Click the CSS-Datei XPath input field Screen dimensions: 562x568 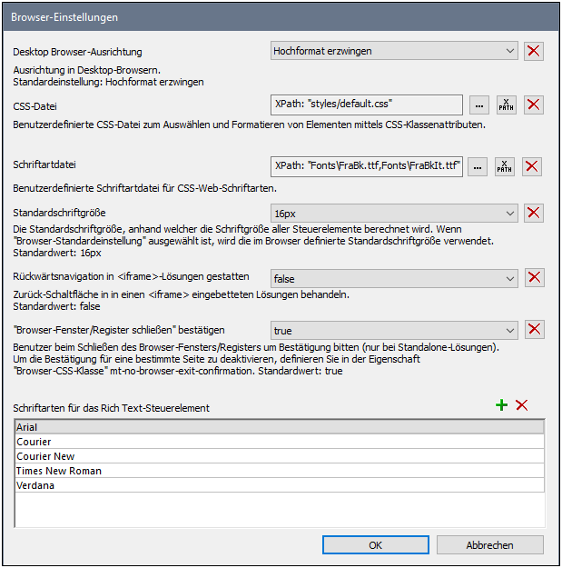(366, 105)
